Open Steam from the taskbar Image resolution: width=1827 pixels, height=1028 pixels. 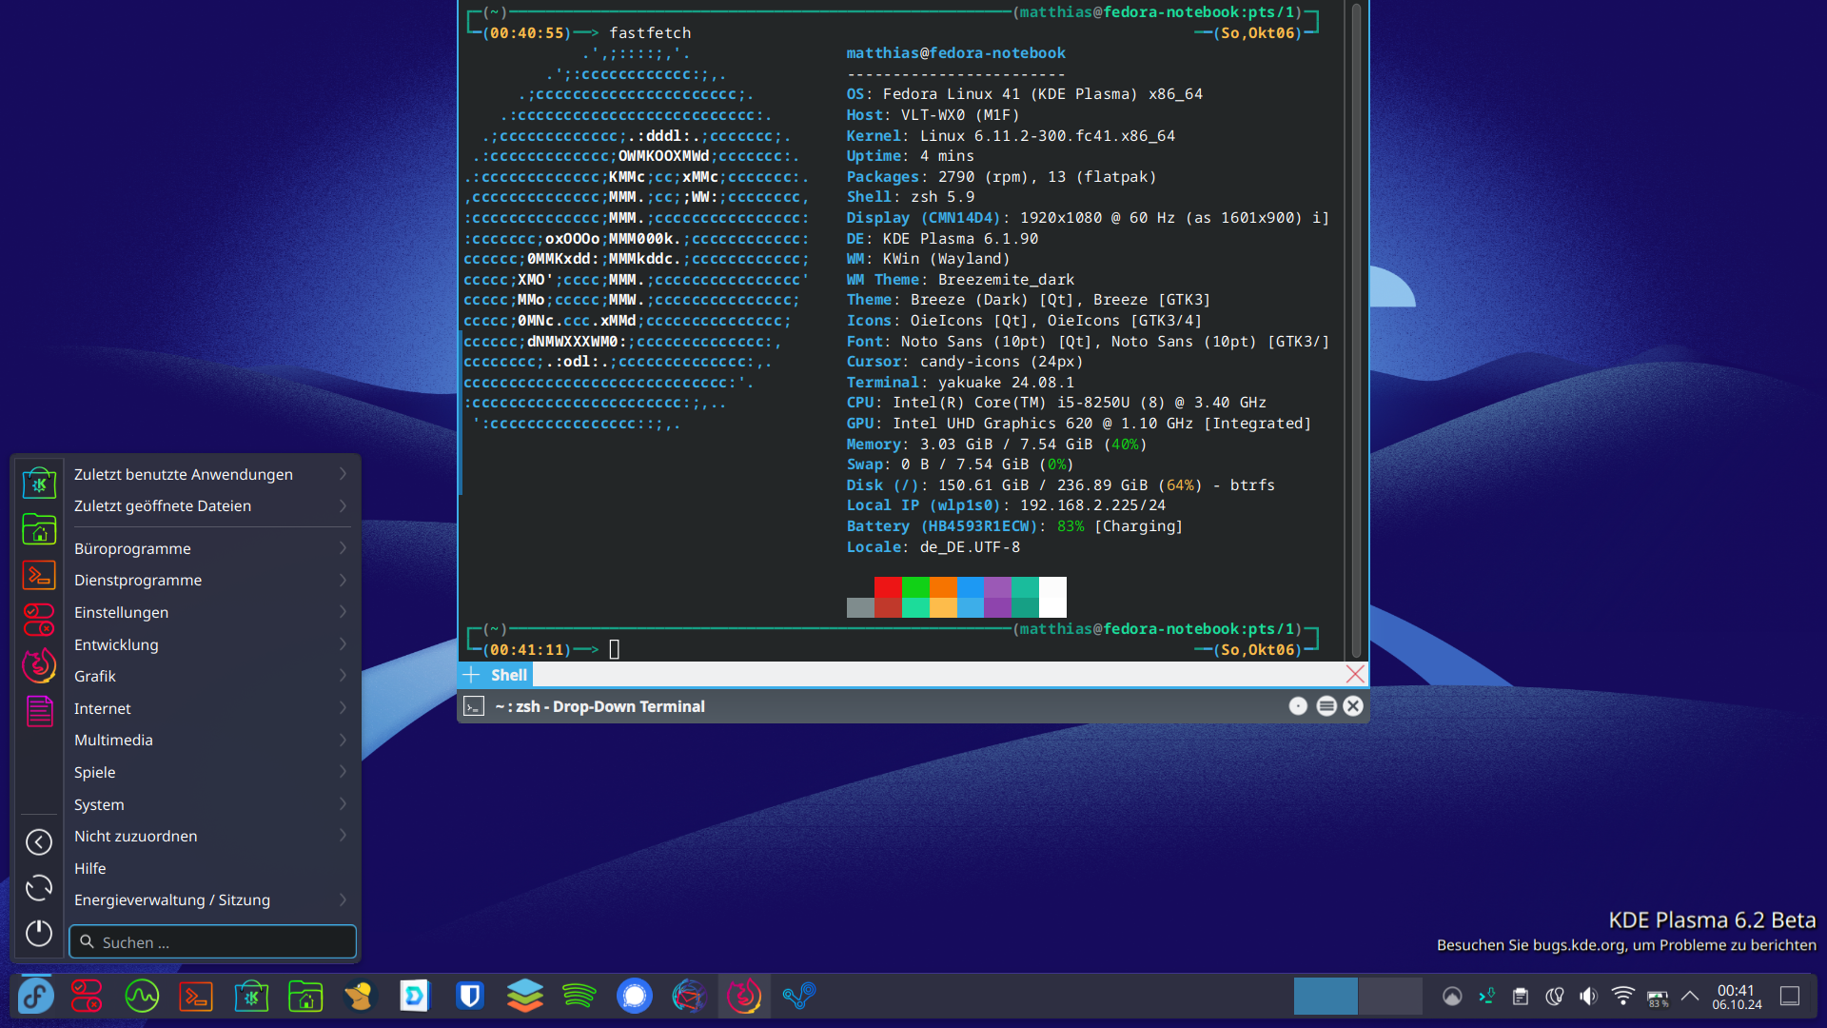click(798, 997)
